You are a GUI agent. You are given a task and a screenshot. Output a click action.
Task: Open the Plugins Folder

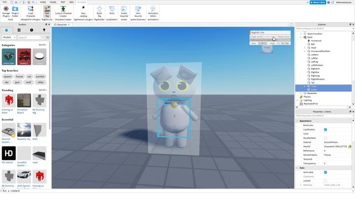(15, 12)
